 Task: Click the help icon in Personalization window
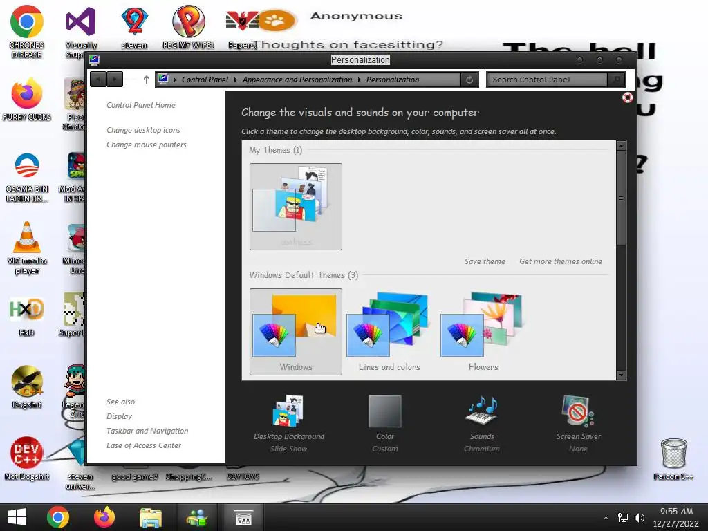coord(627,97)
